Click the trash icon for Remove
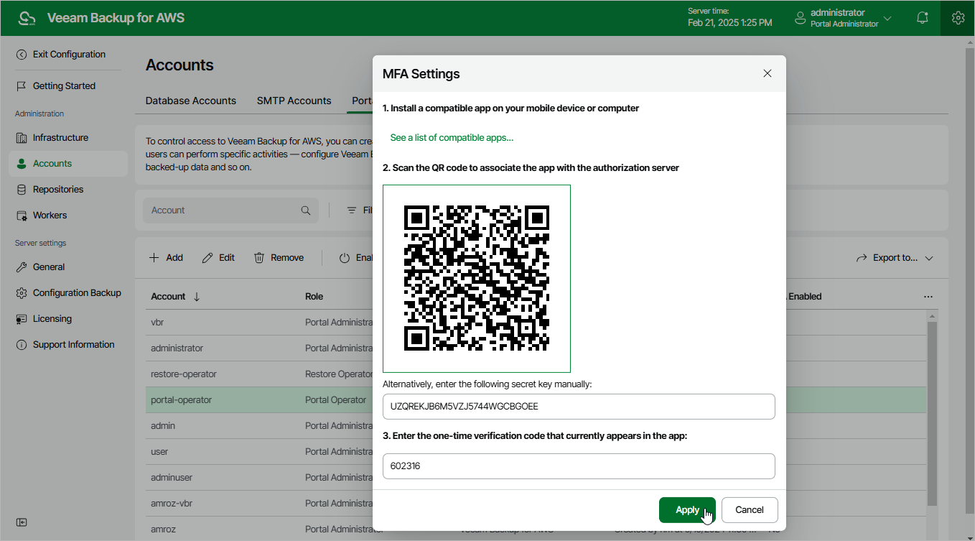Image resolution: width=975 pixels, height=541 pixels. (259, 258)
